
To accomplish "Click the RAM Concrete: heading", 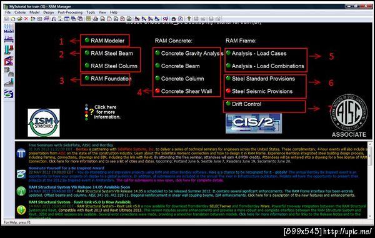I will (174, 41).
